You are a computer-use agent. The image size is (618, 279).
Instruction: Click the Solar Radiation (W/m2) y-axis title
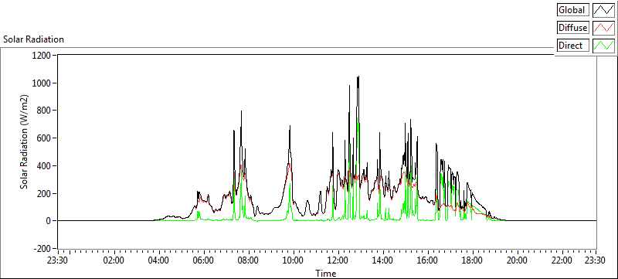pos(25,142)
